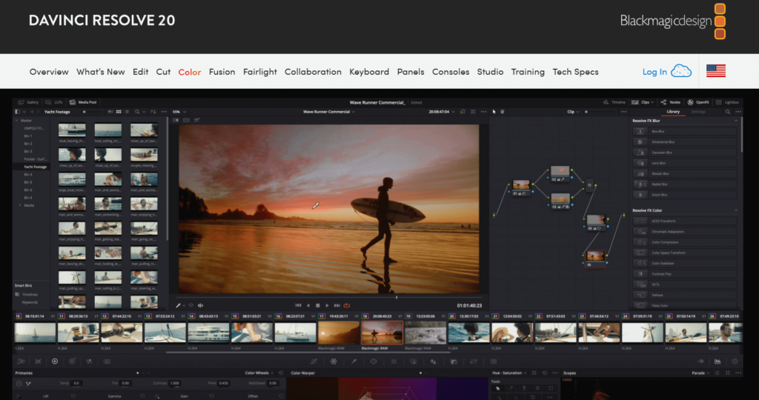759x400 pixels.
Task: Open the Clips dropdown in top toolbar
Action: coord(643,102)
